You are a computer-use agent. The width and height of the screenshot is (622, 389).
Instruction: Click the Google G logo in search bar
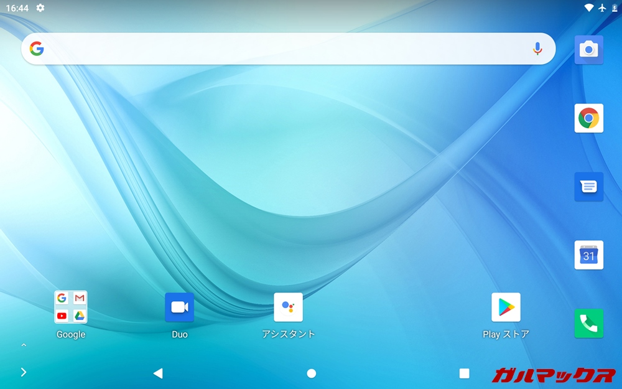pyautogui.click(x=37, y=49)
